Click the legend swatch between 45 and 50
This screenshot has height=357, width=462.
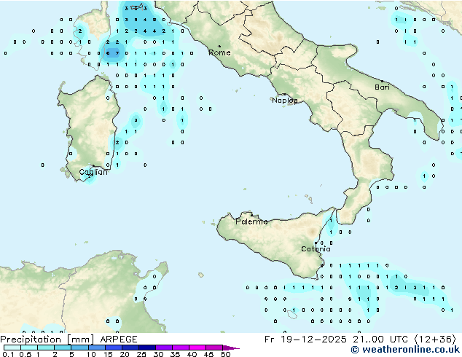point(214,348)
